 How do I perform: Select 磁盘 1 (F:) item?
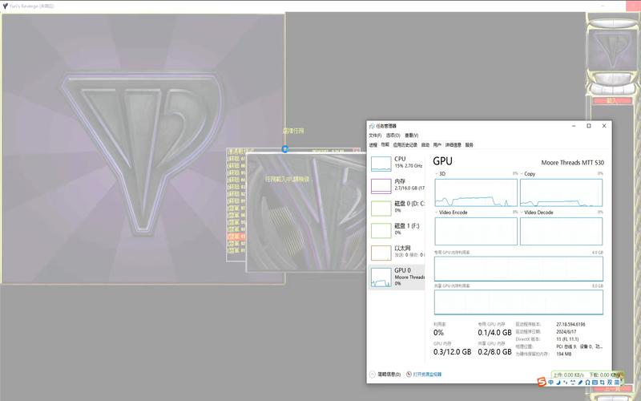point(398,230)
